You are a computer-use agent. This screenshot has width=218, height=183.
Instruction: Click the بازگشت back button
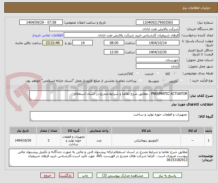tap(66, 176)
